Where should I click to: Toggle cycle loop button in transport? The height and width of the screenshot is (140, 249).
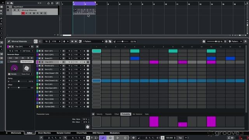(x=103, y=138)
